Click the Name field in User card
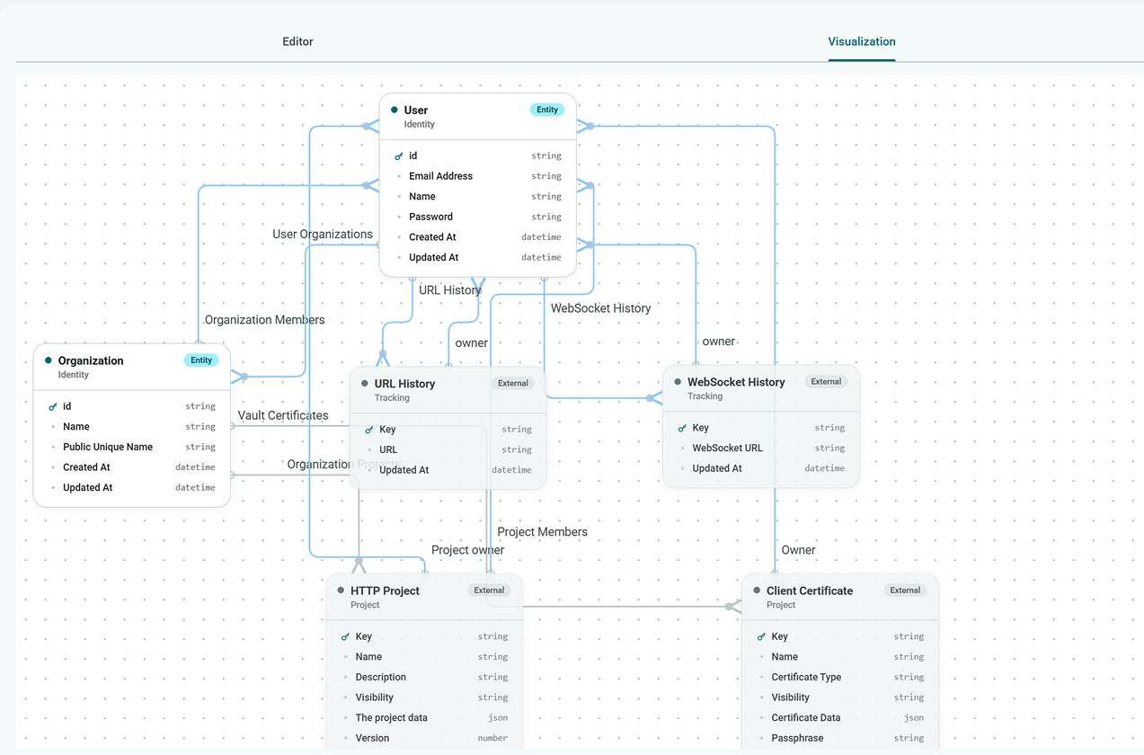This screenshot has height=755, width=1144. coord(478,197)
